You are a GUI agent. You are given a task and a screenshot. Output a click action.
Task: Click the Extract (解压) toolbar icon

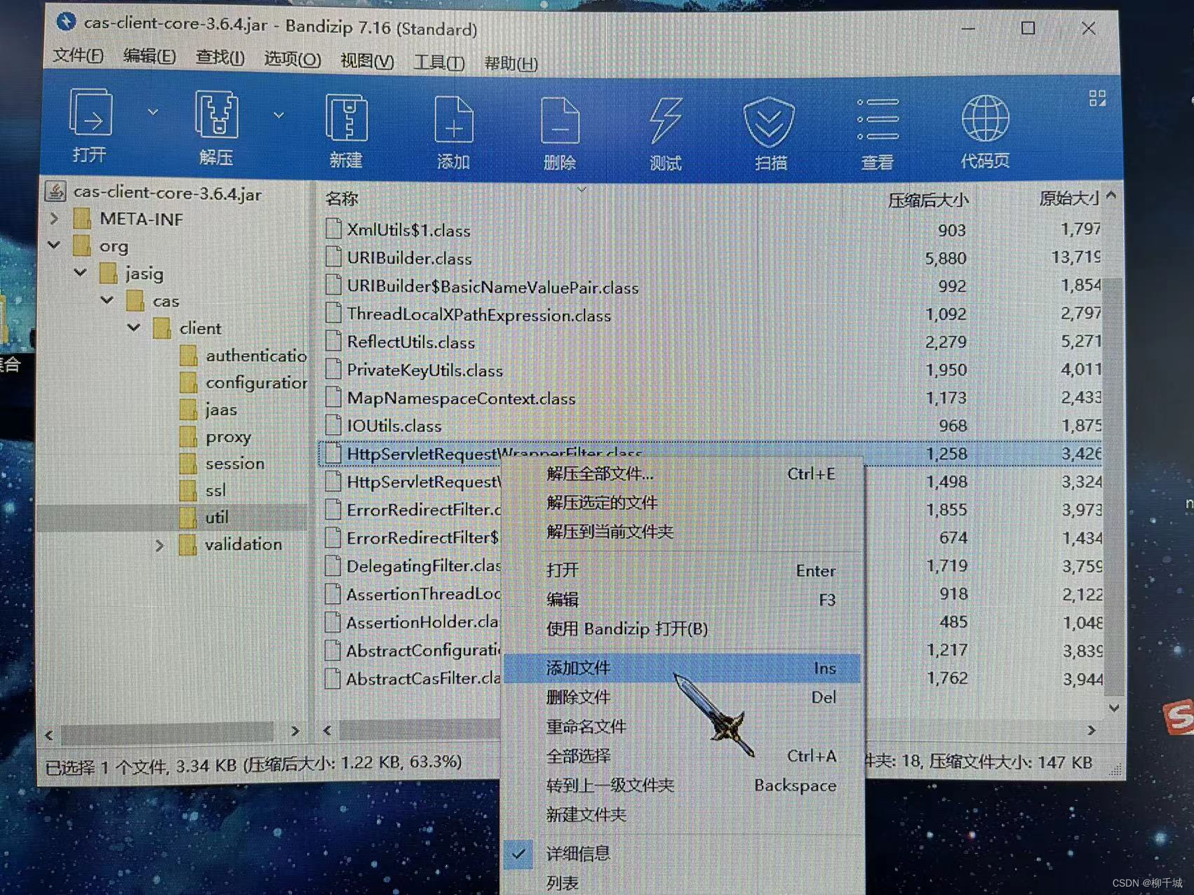click(216, 114)
